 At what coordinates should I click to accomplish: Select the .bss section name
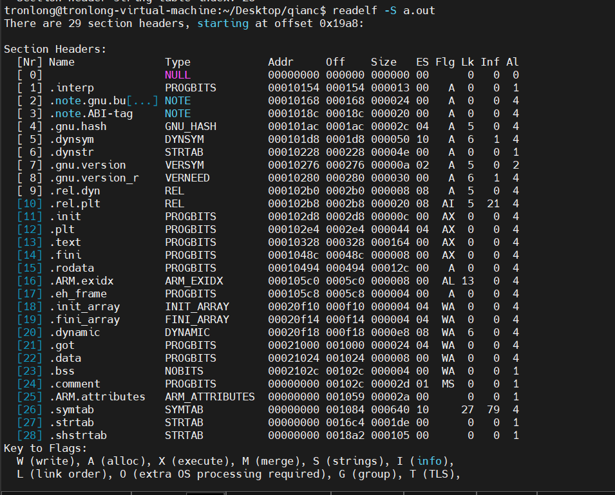[x=62, y=371]
